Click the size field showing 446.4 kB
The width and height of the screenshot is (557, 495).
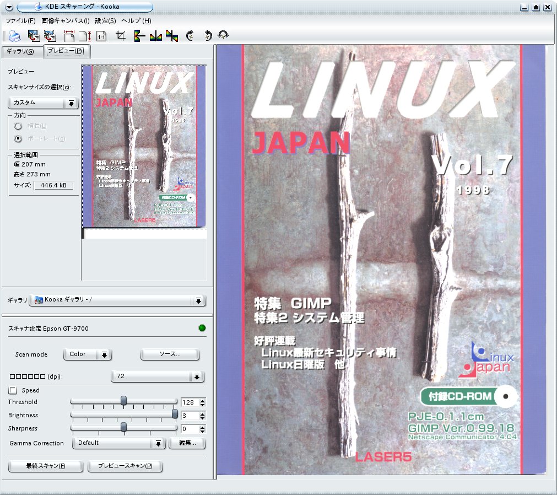pos(53,186)
